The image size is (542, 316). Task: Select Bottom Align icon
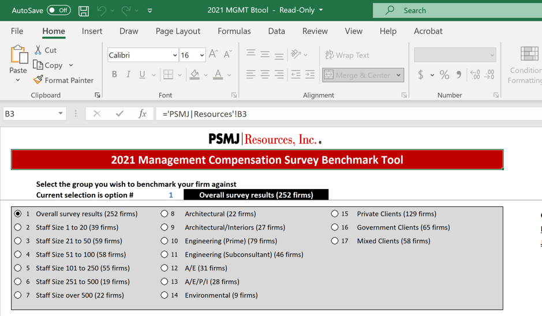279,55
